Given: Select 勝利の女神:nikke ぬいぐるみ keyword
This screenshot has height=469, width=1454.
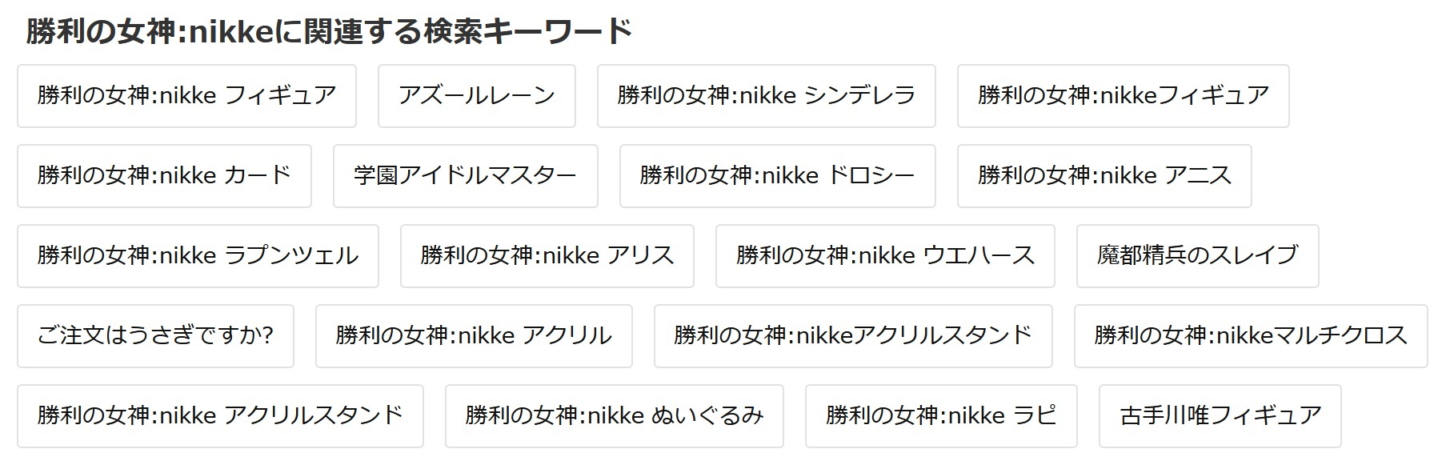Looking at the screenshot, I should tap(614, 416).
